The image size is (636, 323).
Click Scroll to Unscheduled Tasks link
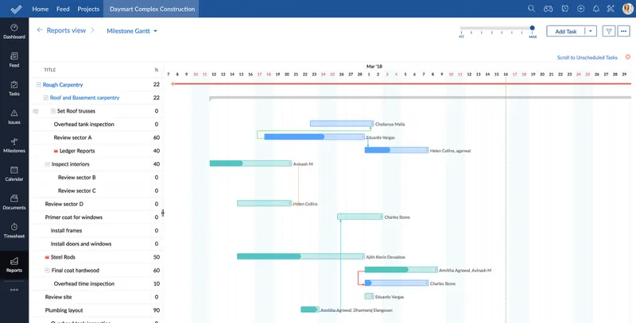pyautogui.click(x=587, y=57)
